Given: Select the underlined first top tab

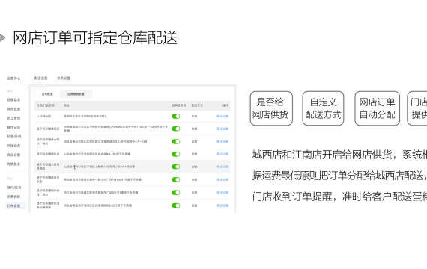Looking at the screenshot, I should coord(41,78).
